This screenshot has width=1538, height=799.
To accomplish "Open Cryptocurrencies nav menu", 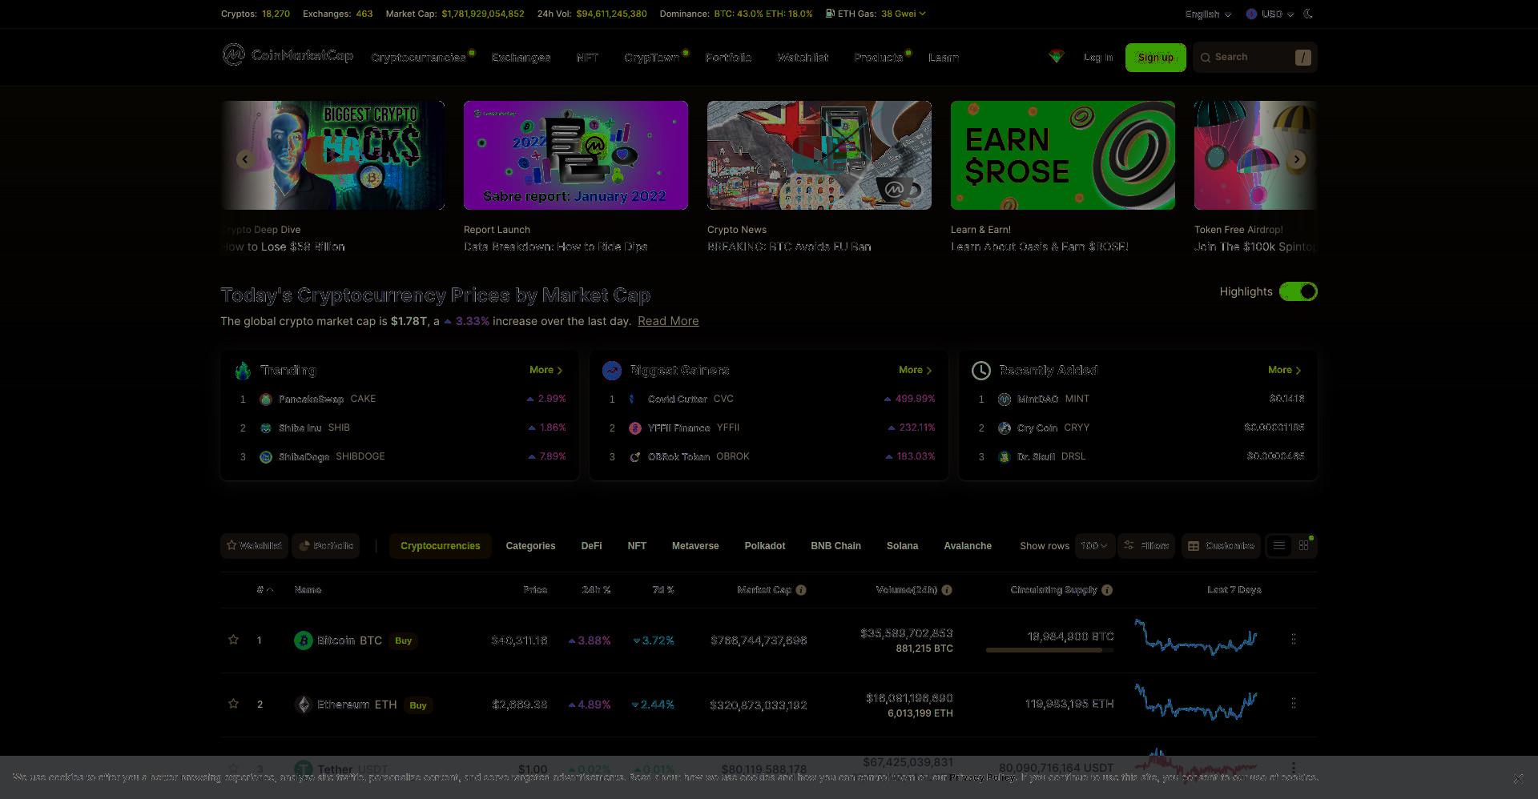I will click(x=418, y=58).
